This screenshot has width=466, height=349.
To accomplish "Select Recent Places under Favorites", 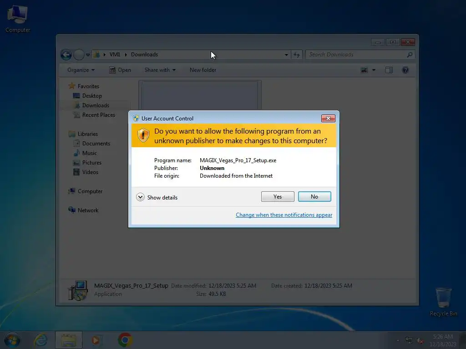I will click(x=98, y=115).
